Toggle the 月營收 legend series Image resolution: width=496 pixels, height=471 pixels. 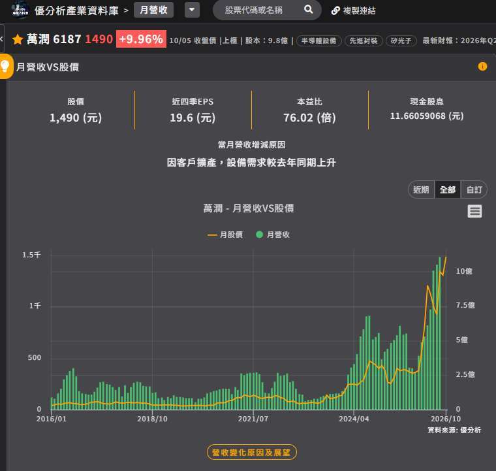pos(273,235)
